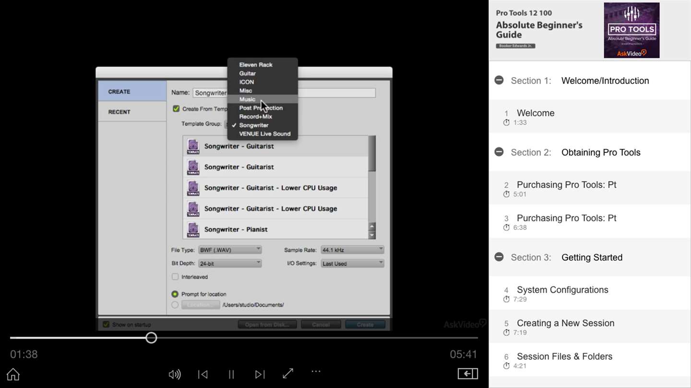Choose Record+Mix template group

262,116
